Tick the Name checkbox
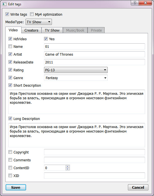The width and height of the screenshot is (154, 196). (10, 46)
